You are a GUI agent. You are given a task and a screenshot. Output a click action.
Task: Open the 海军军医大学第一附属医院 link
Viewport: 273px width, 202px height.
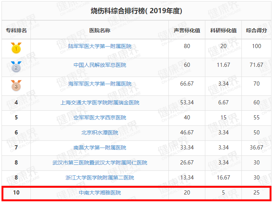point(100,84)
